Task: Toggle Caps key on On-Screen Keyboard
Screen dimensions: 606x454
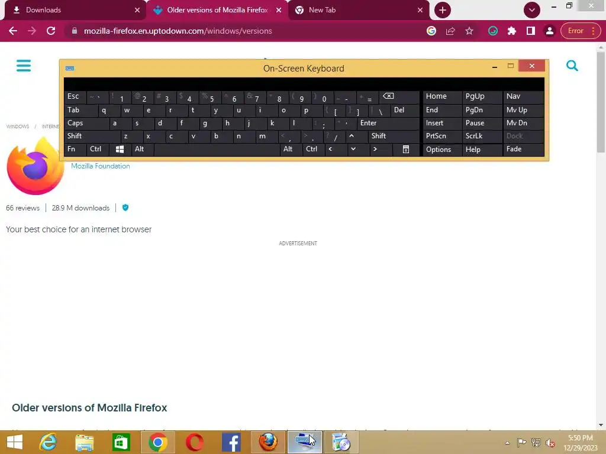Action: [x=86, y=123]
